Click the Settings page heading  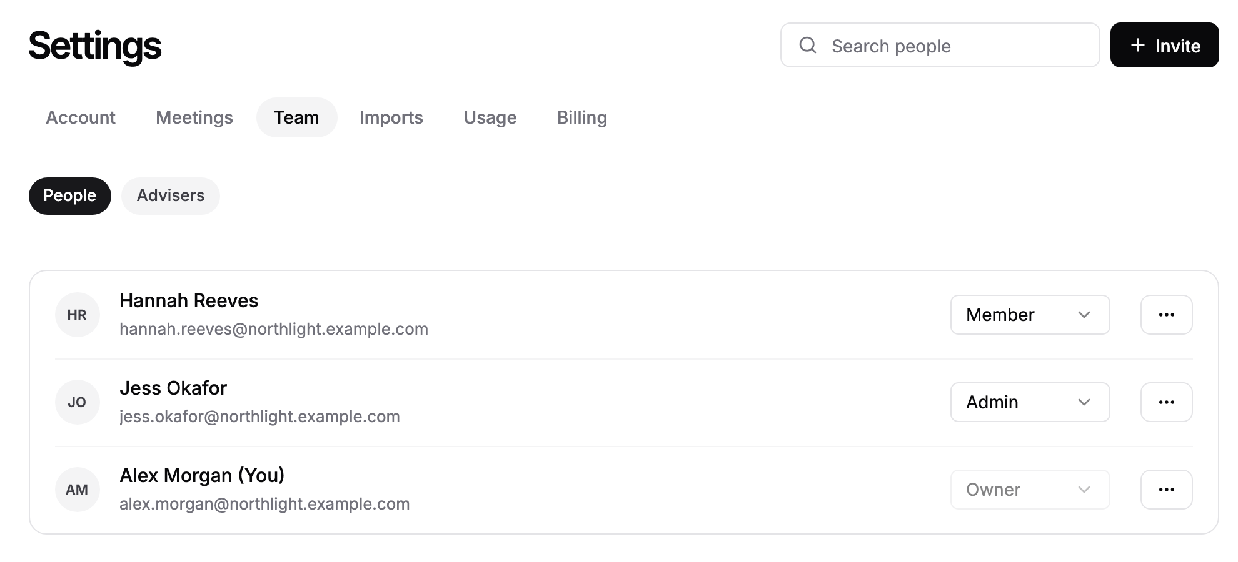(x=95, y=46)
